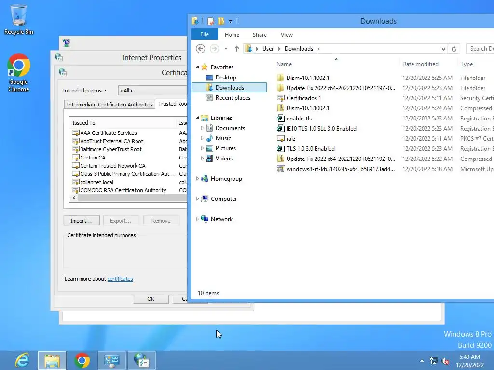Sort files by Date modified column
494x370 pixels.
(x=420, y=64)
